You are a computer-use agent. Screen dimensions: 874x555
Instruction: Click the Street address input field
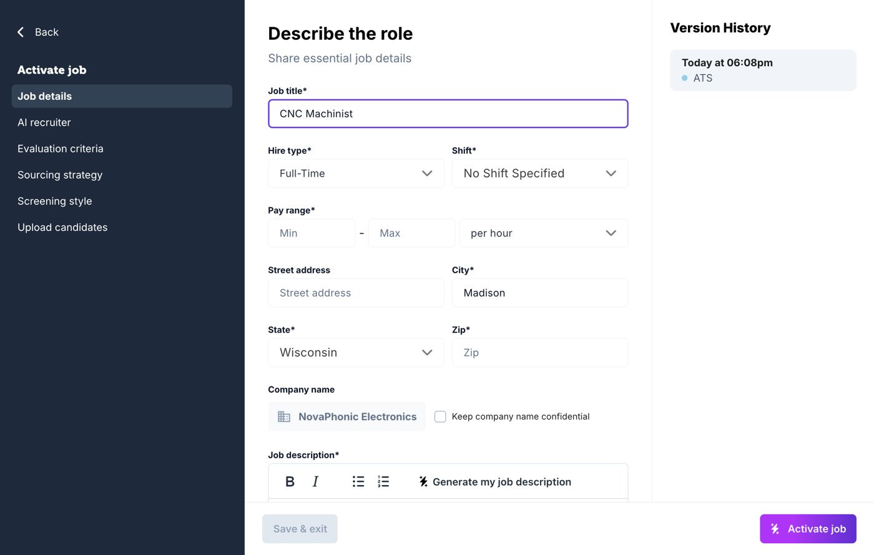pos(356,293)
